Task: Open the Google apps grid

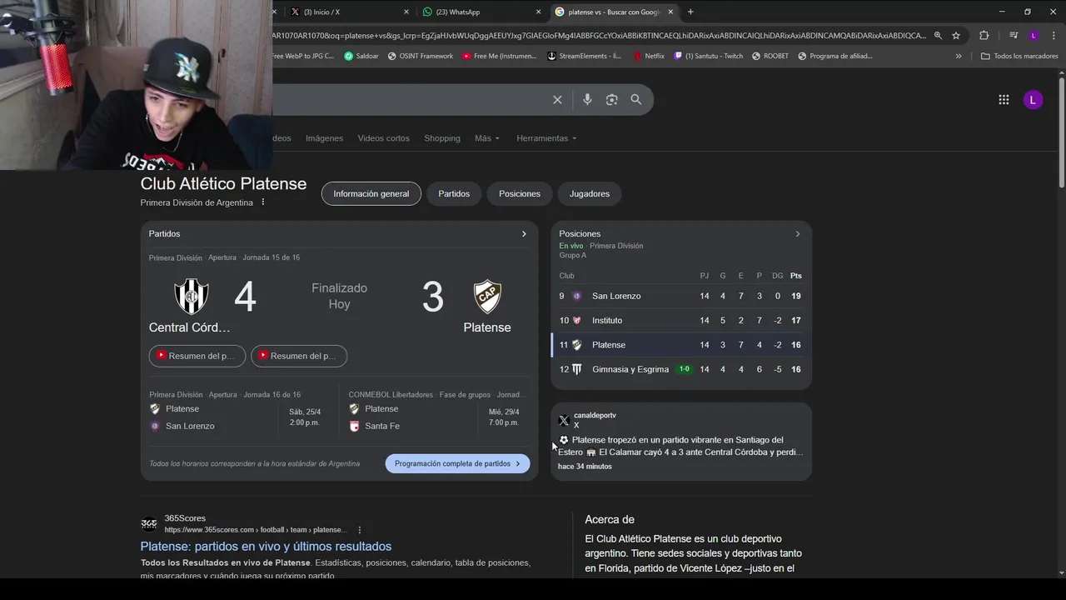Action: pos(1004,99)
